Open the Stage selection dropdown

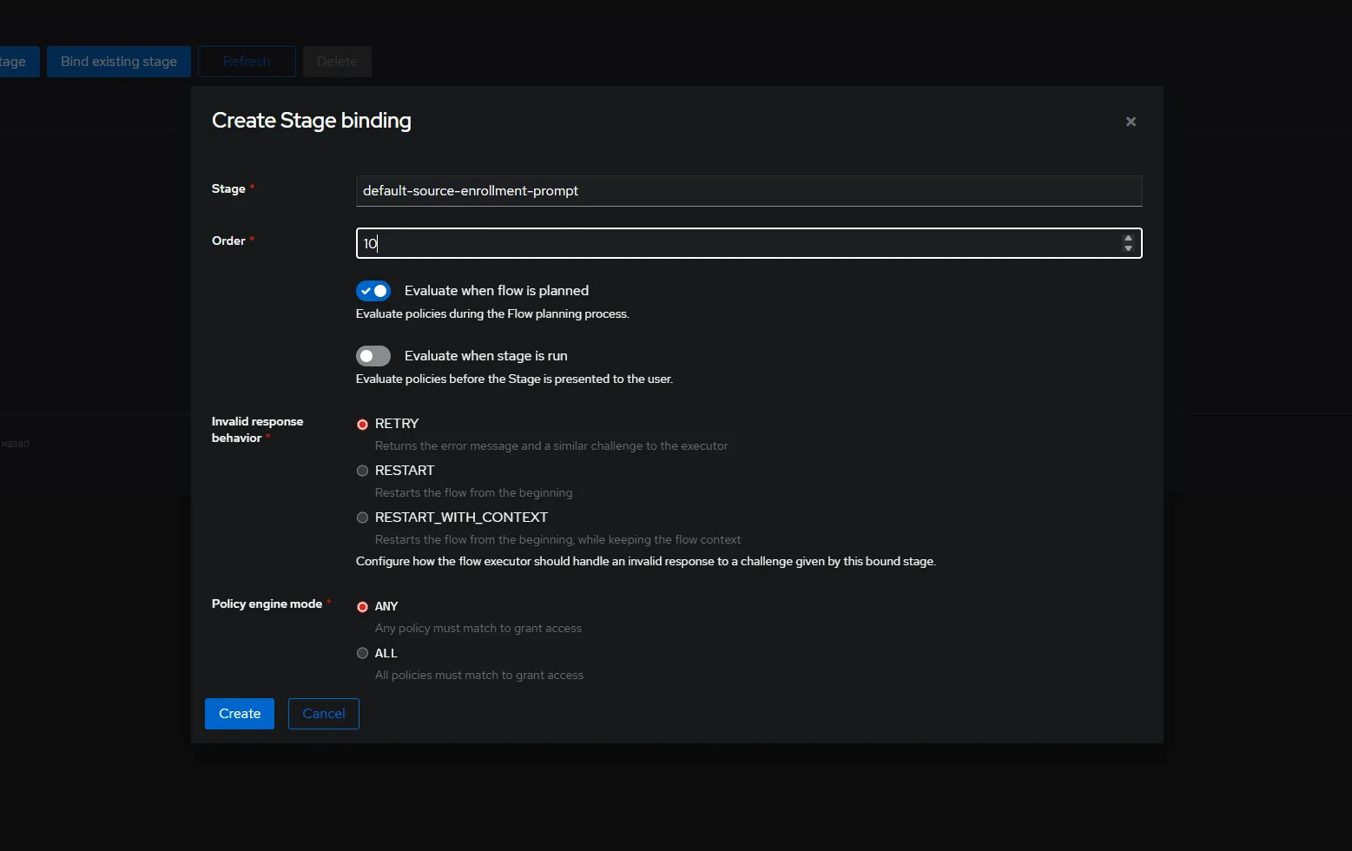pyautogui.click(x=748, y=191)
